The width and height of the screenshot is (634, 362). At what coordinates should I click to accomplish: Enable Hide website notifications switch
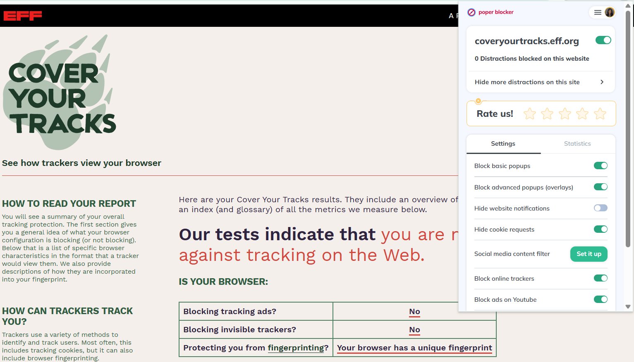tap(601, 208)
